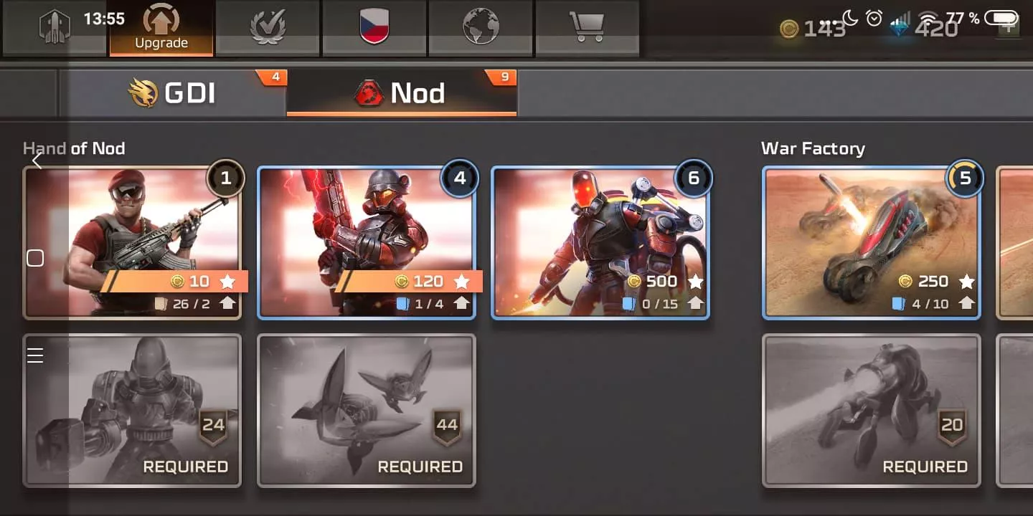
Task: Open the laurel checkmark missions icon
Action: (x=268, y=27)
